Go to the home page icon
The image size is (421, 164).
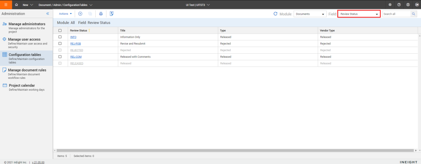16,5
